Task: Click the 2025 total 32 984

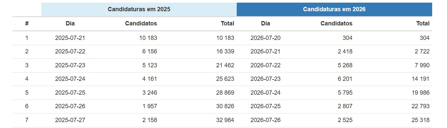Action: pyautogui.click(x=225, y=120)
